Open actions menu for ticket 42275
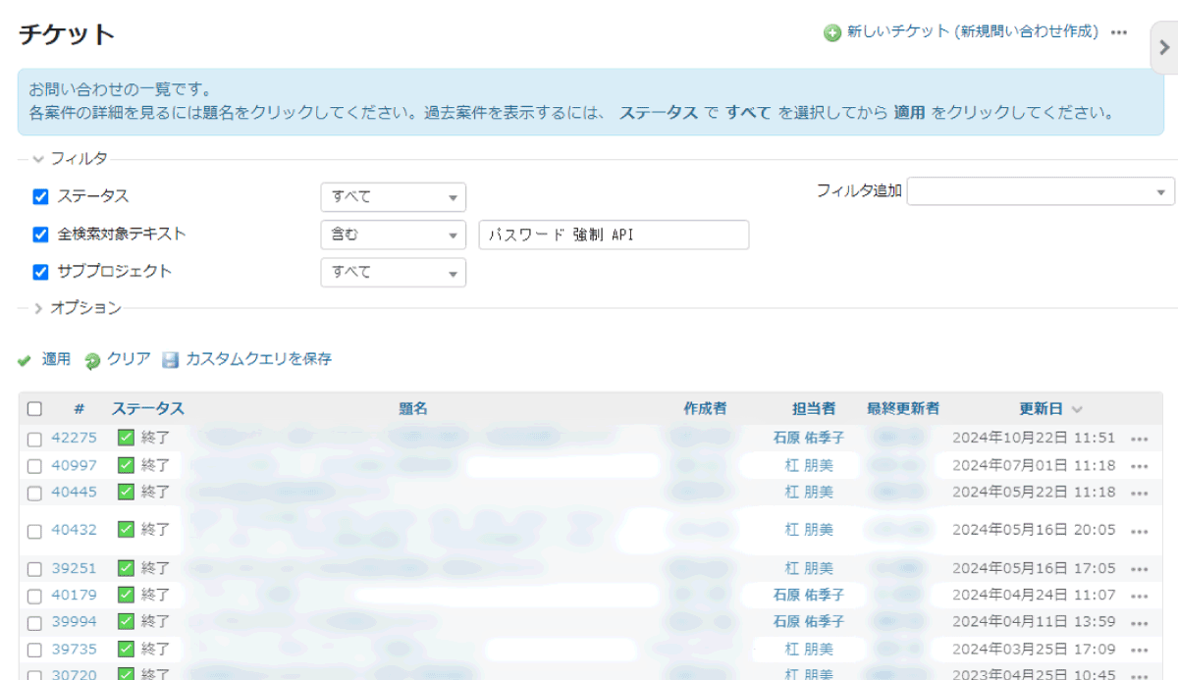The width and height of the screenshot is (1178, 680). [x=1140, y=440]
